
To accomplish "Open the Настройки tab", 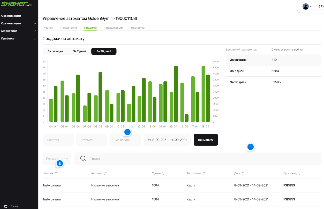I will (x=138, y=28).
